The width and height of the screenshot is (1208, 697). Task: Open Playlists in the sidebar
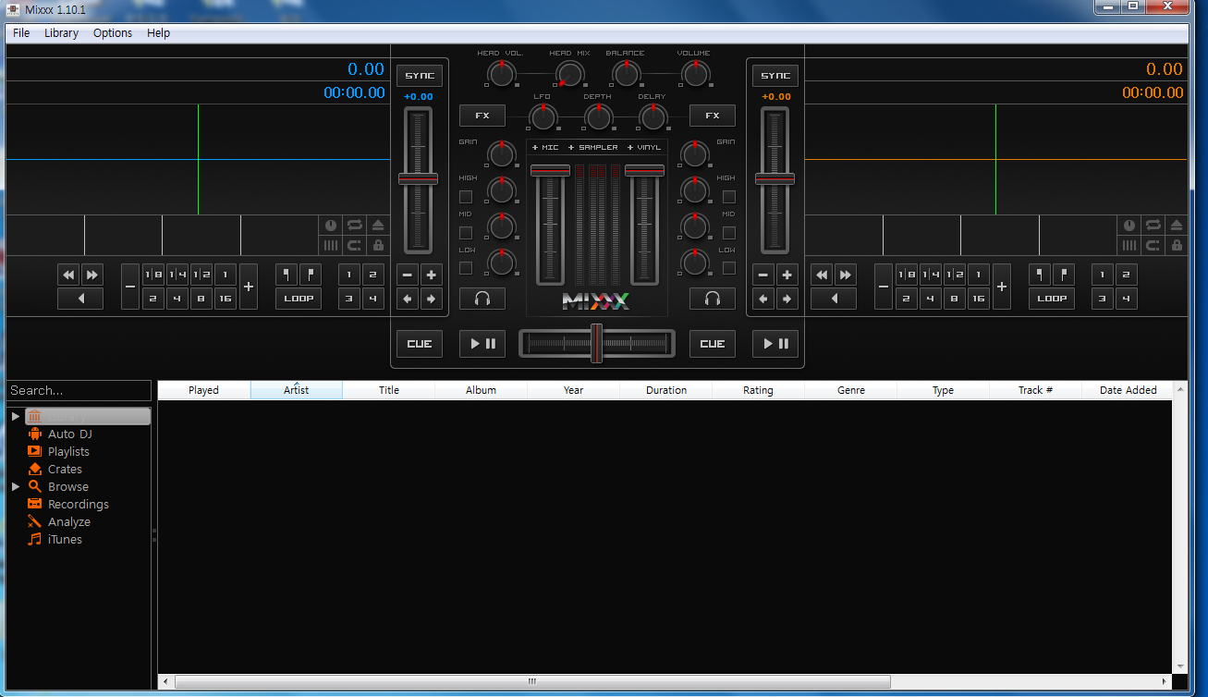tap(68, 451)
